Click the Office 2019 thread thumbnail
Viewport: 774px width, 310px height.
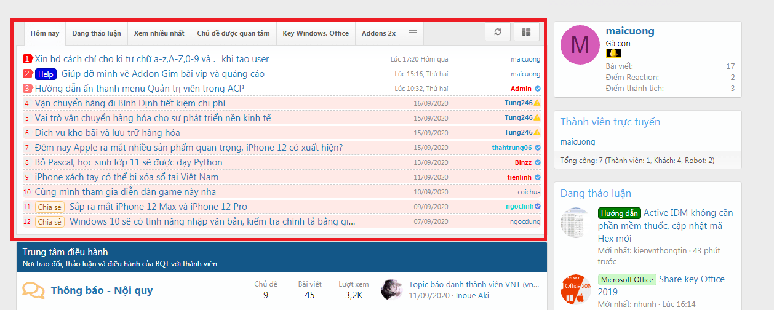pyautogui.click(x=576, y=290)
